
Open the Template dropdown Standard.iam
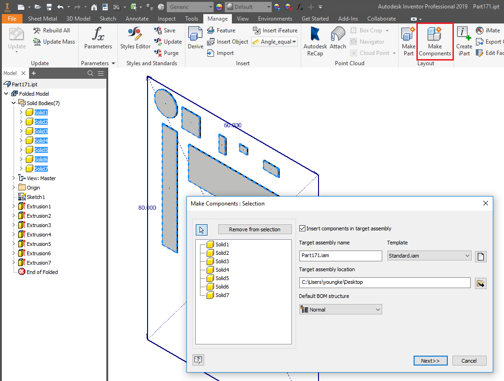[x=429, y=256]
